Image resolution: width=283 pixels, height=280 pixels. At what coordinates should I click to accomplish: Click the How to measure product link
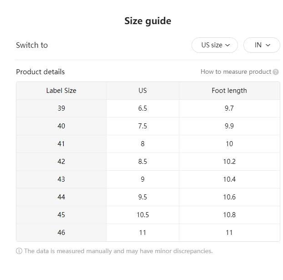(236, 72)
